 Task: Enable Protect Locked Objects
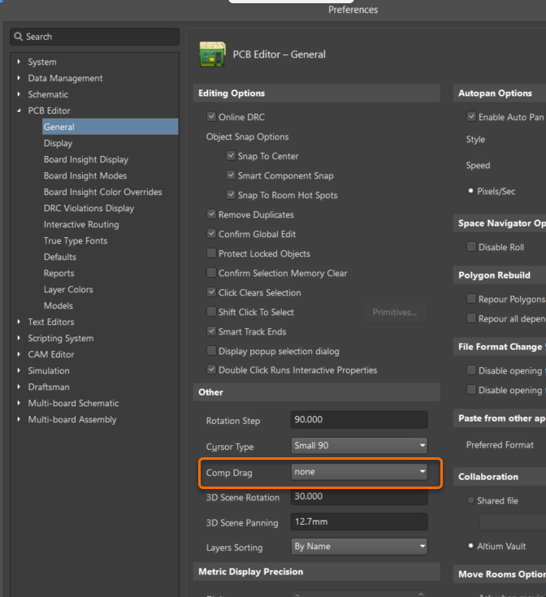[x=212, y=253]
